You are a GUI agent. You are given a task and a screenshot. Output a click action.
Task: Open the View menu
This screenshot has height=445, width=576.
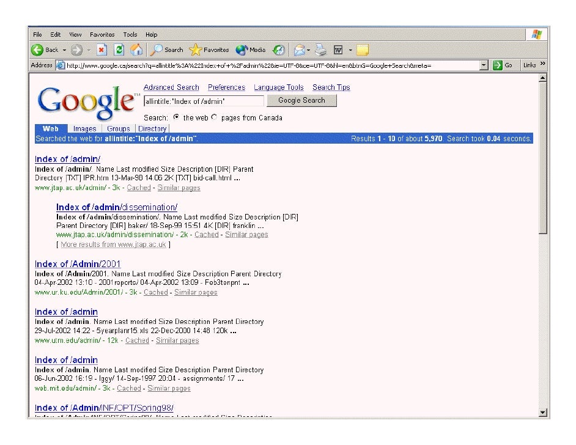point(75,34)
